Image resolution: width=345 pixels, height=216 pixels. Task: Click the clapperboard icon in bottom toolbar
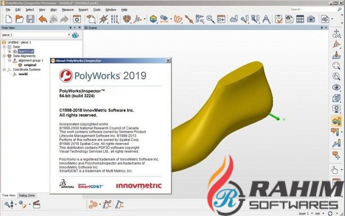[x=37, y=205]
